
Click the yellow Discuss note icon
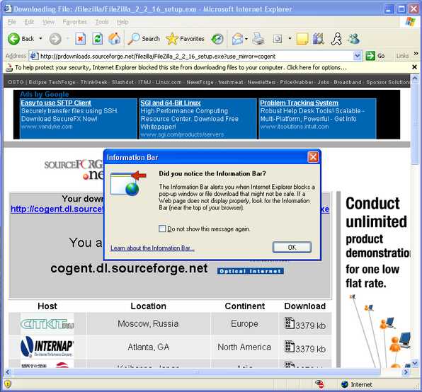(x=302, y=39)
